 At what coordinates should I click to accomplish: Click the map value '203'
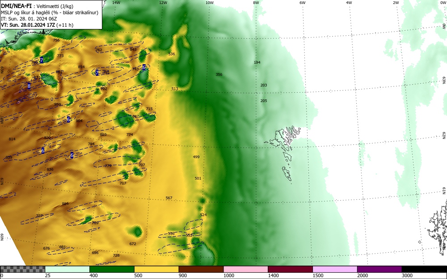pyautogui.click(x=264, y=85)
